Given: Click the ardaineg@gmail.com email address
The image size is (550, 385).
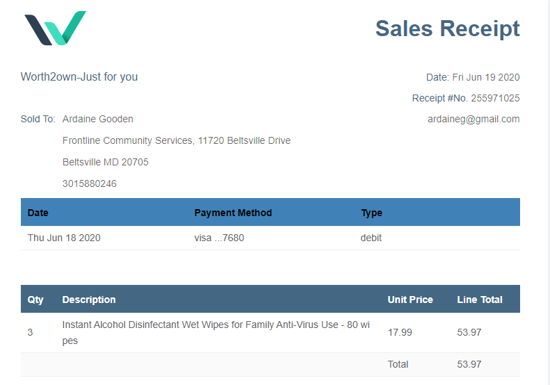Looking at the screenshot, I should [x=474, y=119].
